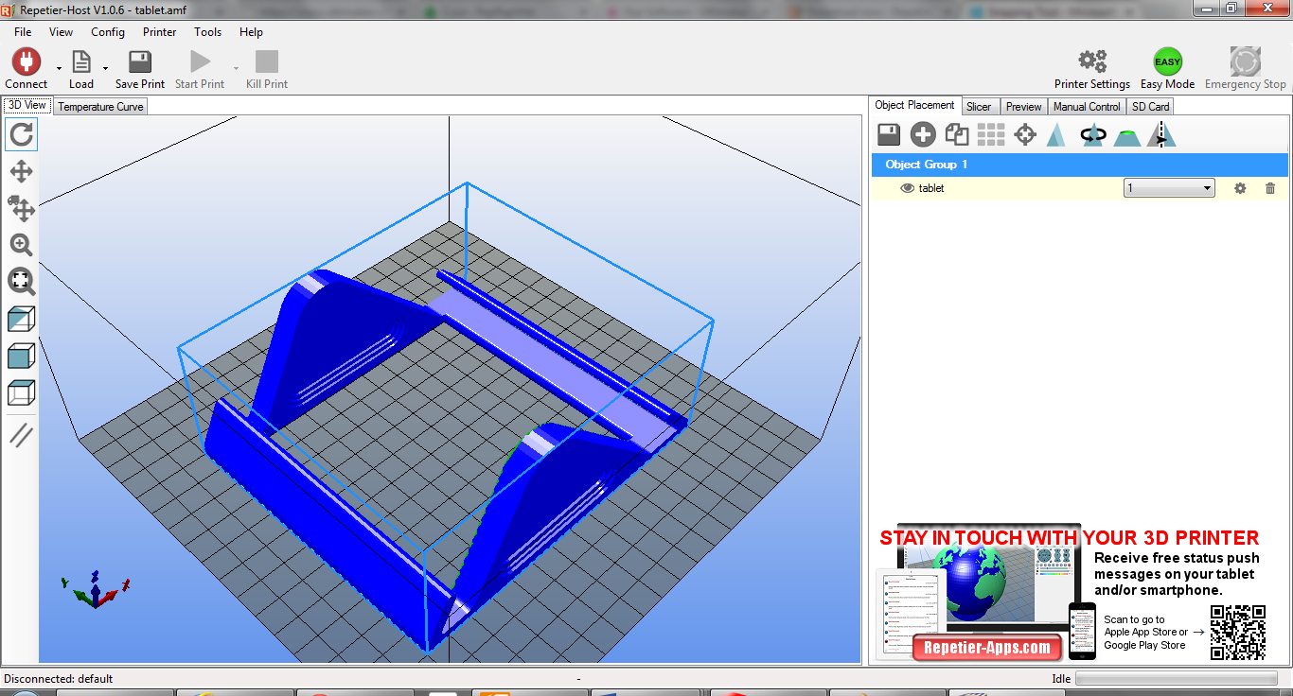The height and width of the screenshot is (696, 1293).
Task: Open the Connect dropdown arrow
Action: [x=59, y=69]
